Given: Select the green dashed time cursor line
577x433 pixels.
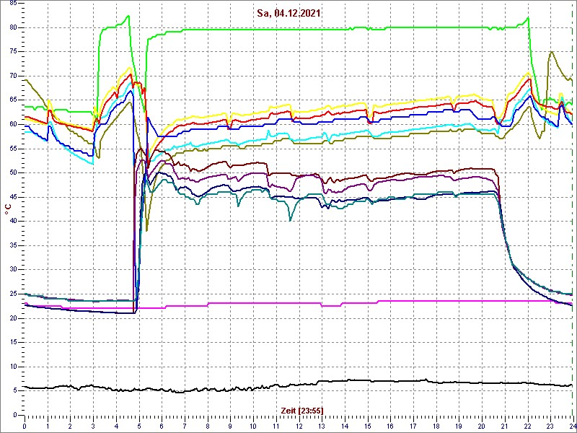Looking at the screenshot, I should click(572, 208).
